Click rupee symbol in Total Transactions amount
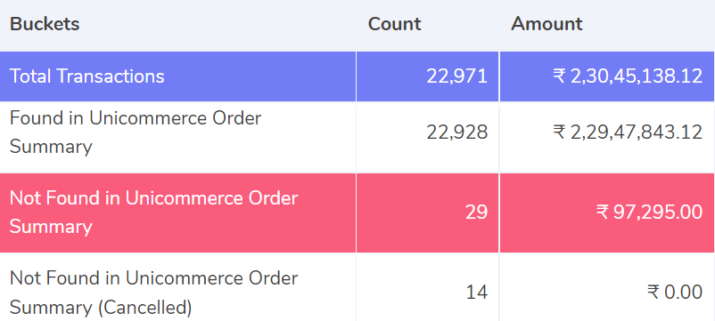The height and width of the screenshot is (321, 715). point(559,76)
